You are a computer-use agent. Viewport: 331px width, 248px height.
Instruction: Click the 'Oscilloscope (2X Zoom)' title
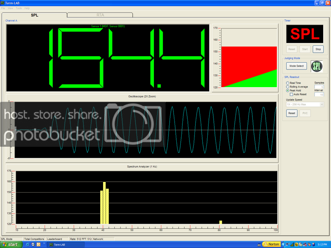point(142,96)
